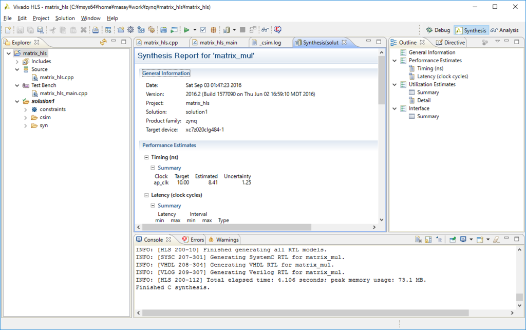Toggle Word Wrap console icon
Viewport: 526px width, 330px height.
pos(439,240)
